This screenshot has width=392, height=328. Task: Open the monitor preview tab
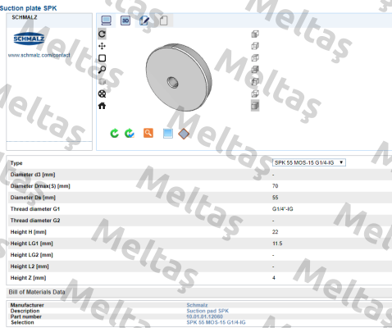click(106, 20)
